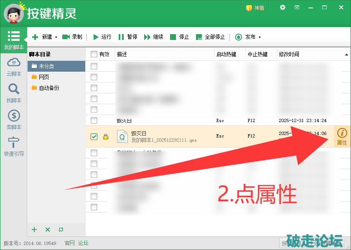
Task: Open the 找脚本 search scripts section
Action: [14, 93]
